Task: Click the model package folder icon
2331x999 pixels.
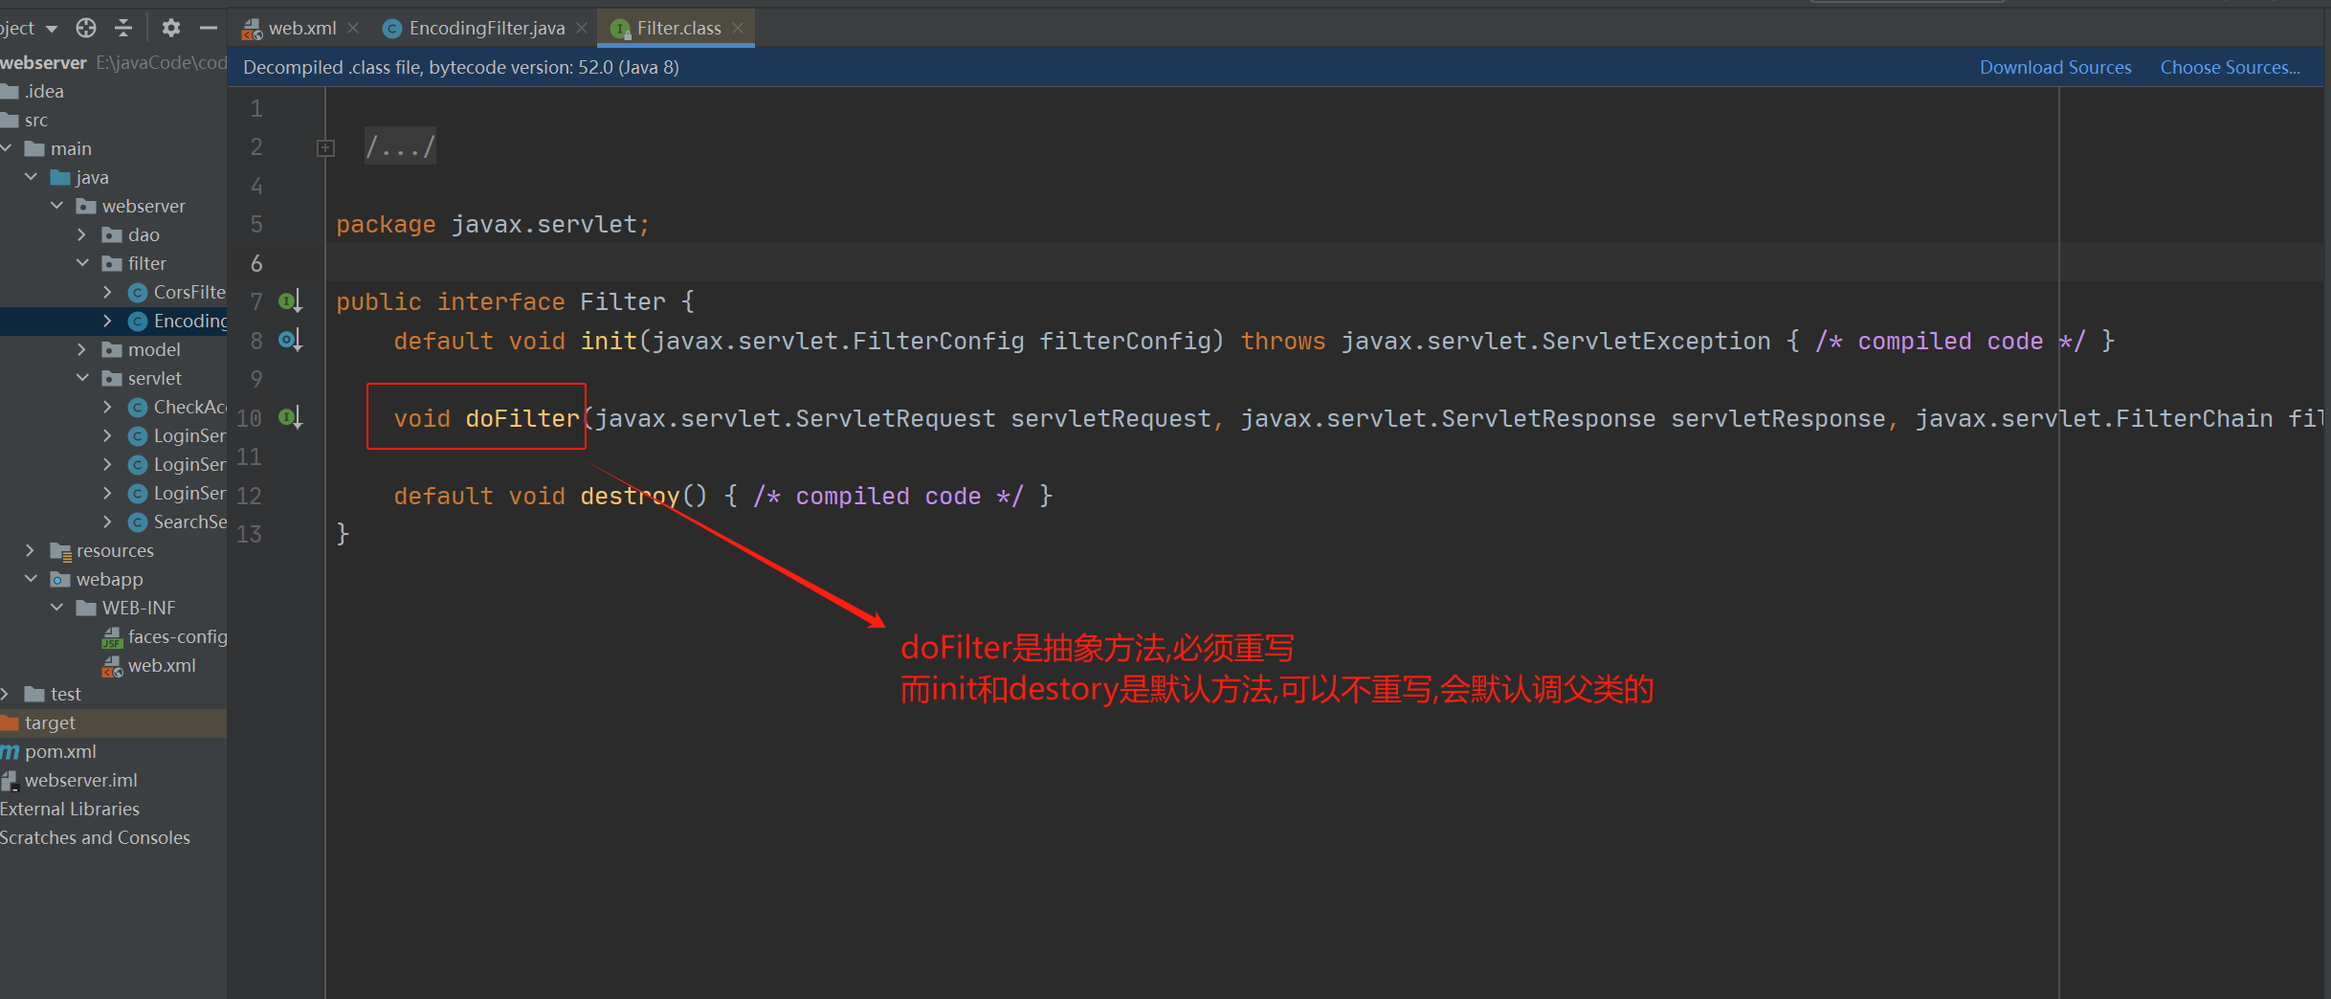Action: pyautogui.click(x=112, y=349)
